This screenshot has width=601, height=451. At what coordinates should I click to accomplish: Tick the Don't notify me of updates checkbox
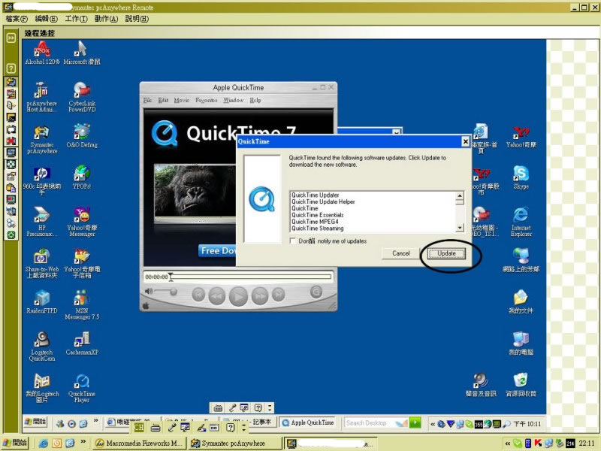(x=293, y=241)
